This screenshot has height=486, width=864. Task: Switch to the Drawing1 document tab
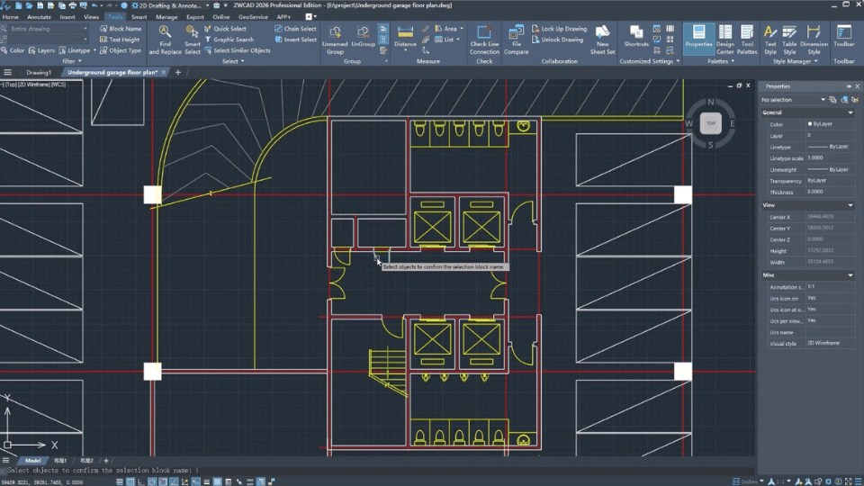click(x=39, y=72)
